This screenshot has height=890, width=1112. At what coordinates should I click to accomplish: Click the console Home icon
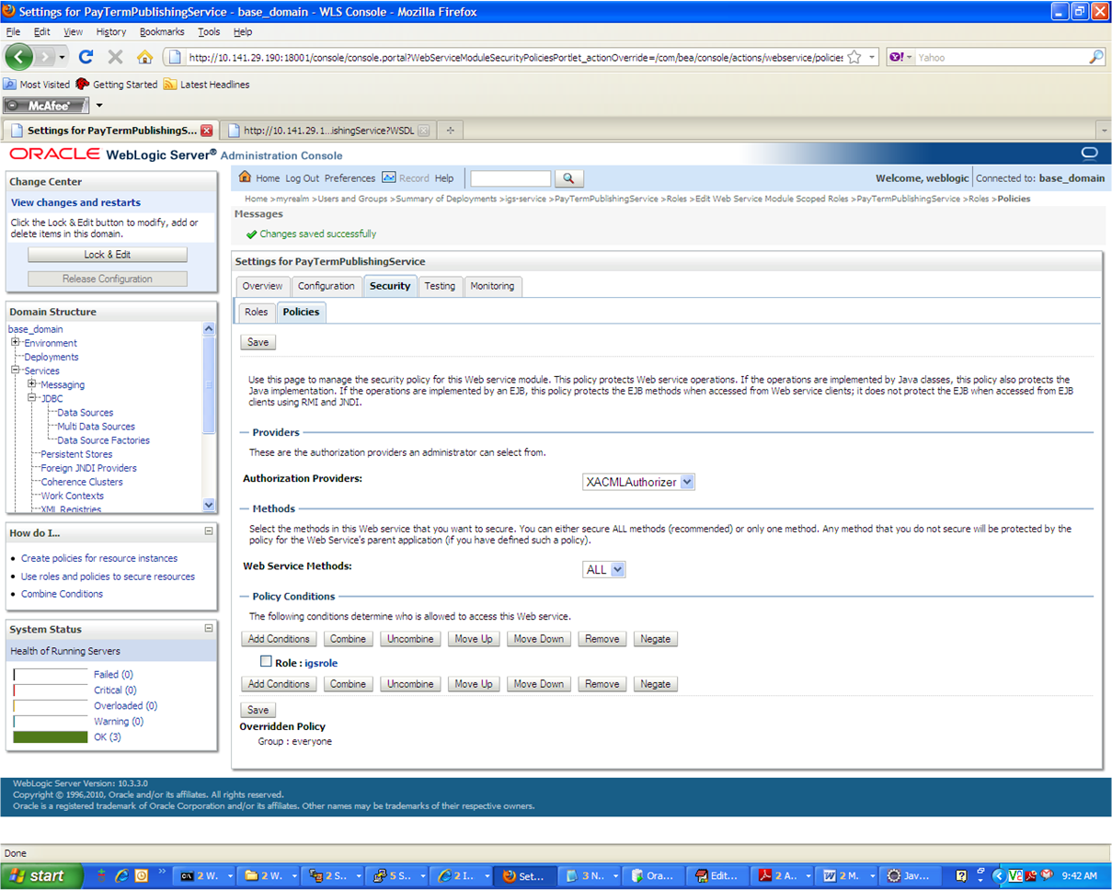246,177
